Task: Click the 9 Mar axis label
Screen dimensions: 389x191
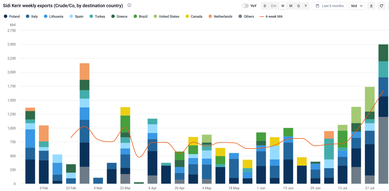Action: (x=98, y=188)
